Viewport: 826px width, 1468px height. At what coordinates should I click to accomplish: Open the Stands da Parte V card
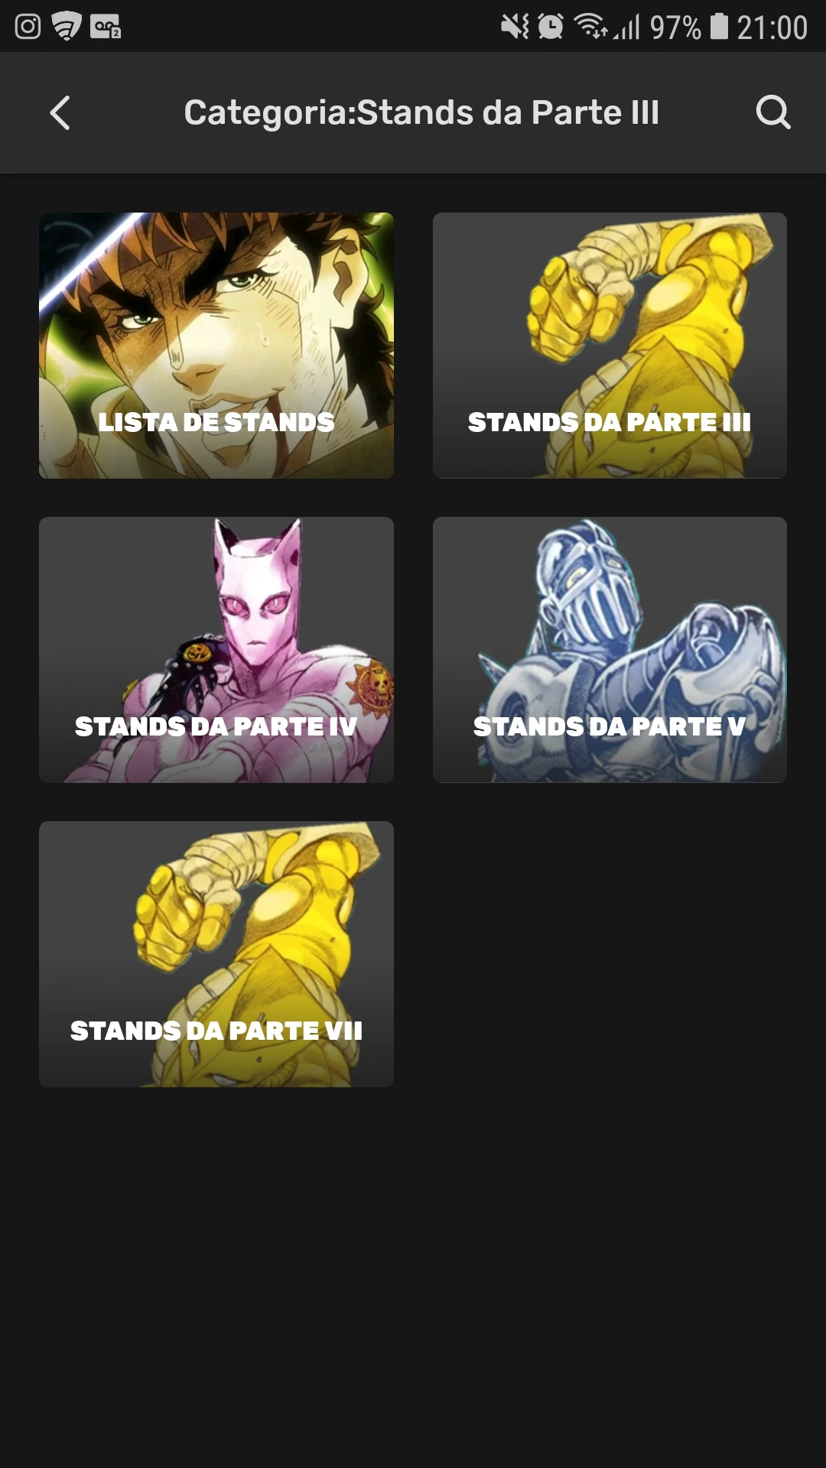point(610,650)
